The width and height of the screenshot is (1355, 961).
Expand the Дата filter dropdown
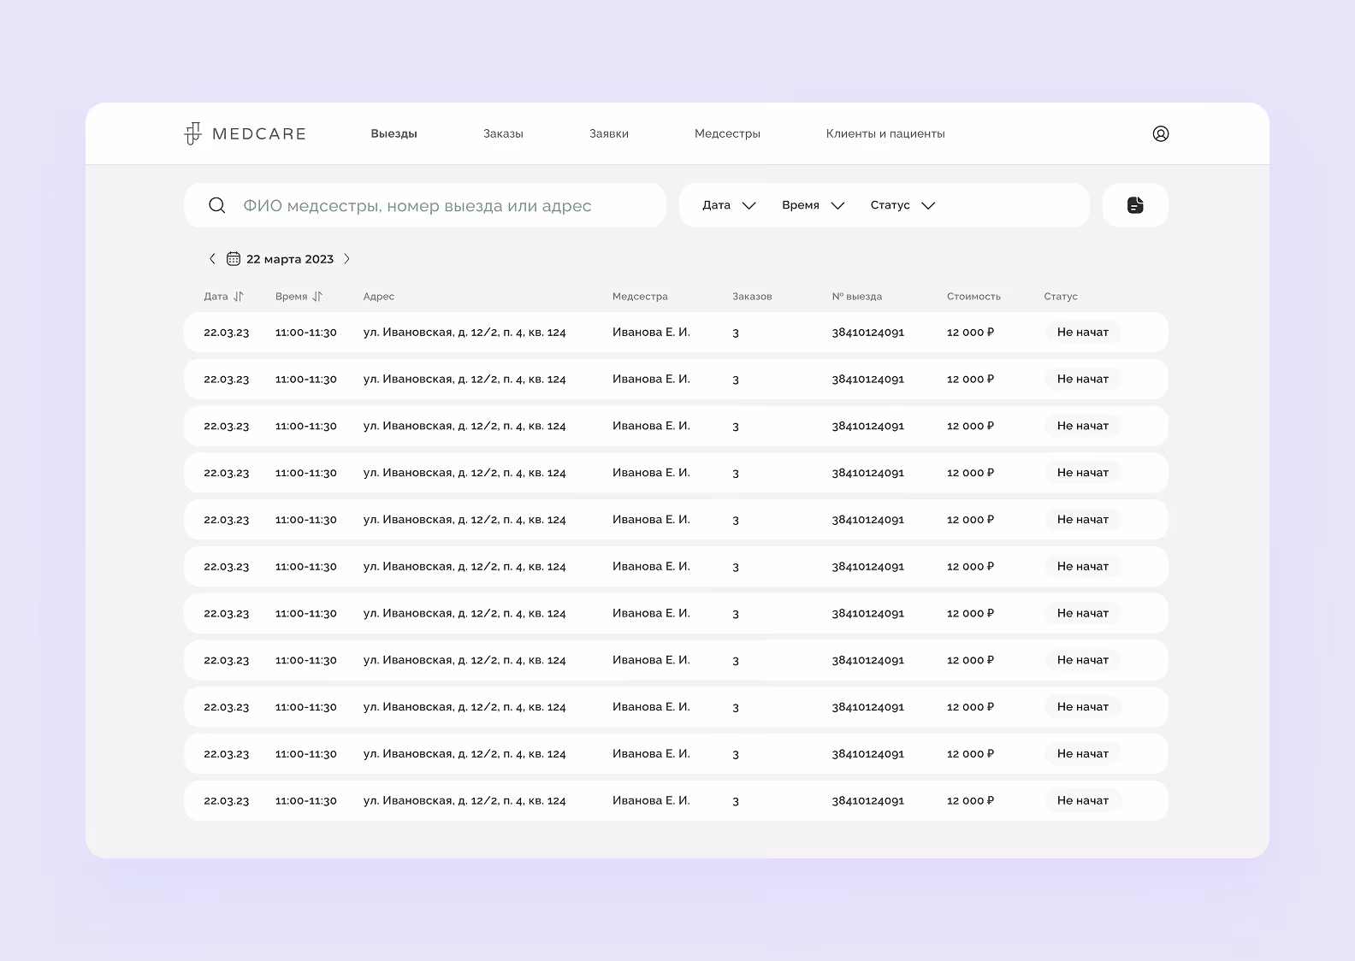click(729, 205)
